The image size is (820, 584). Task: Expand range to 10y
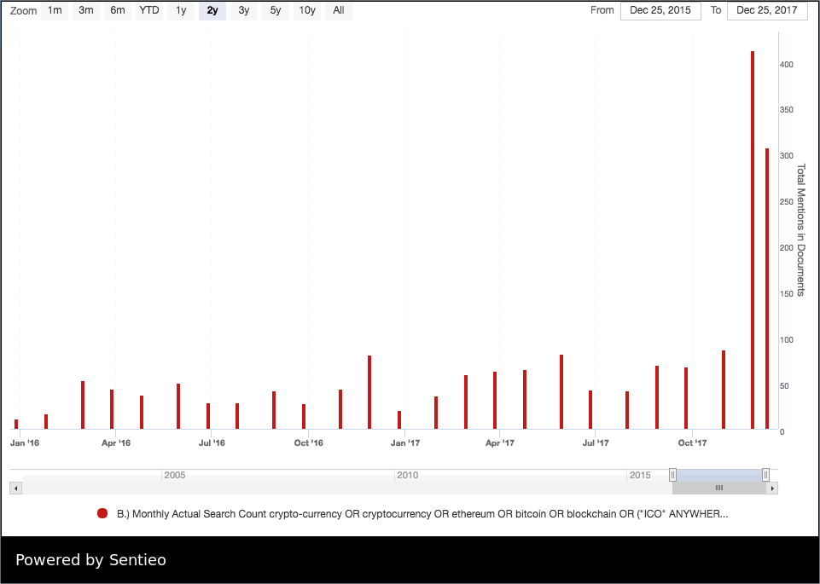307,10
